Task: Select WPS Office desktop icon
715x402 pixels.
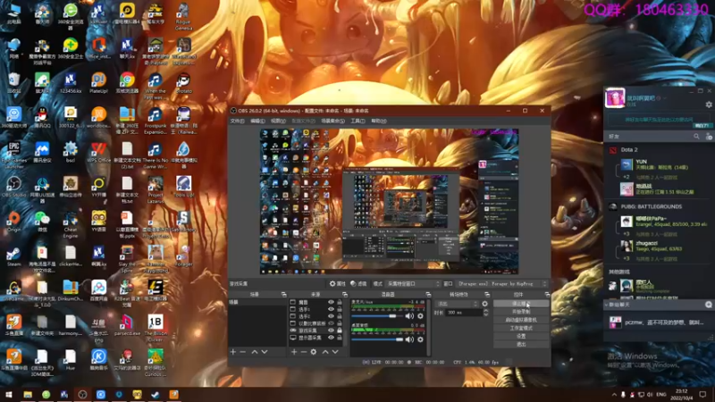Action: pyautogui.click(x=98, y=153)
